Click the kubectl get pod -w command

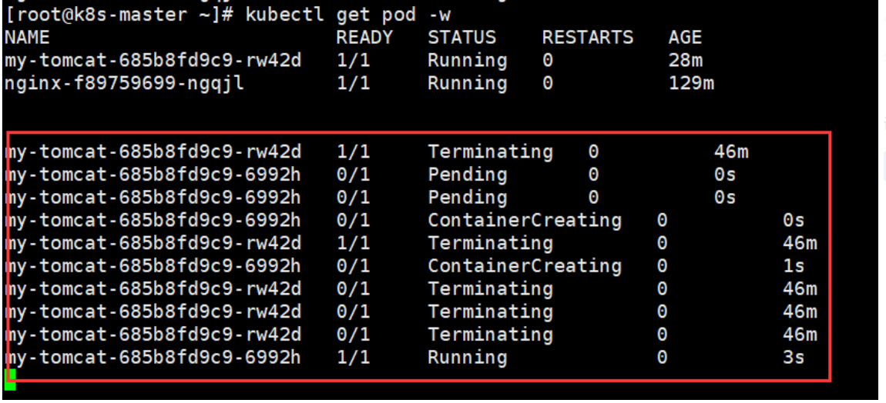pos(348,15)
